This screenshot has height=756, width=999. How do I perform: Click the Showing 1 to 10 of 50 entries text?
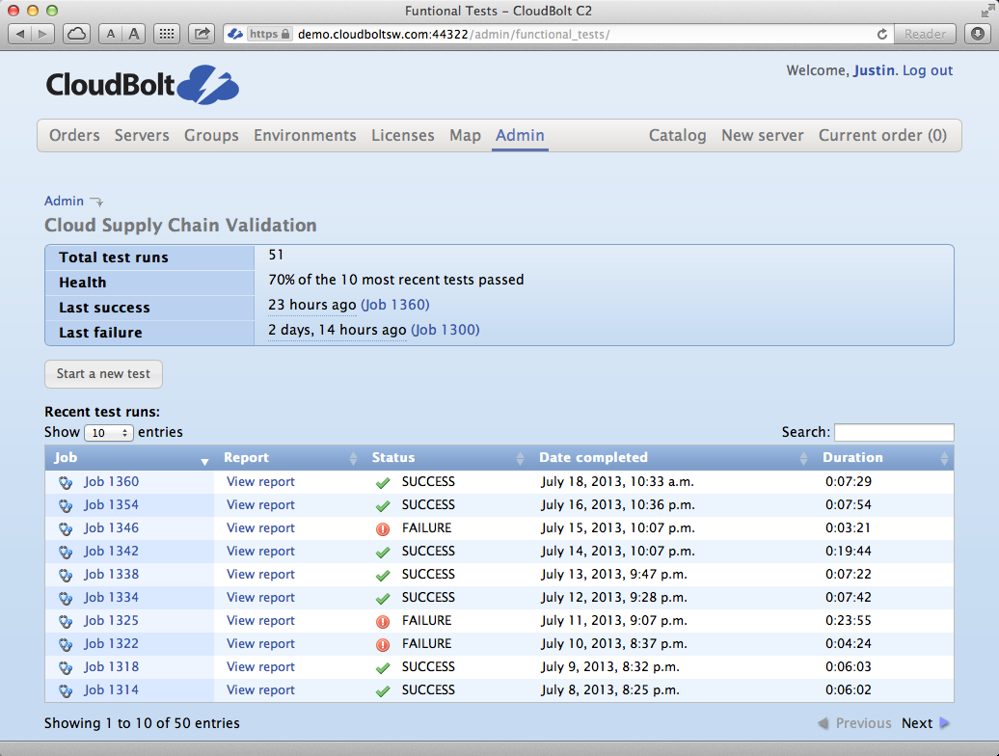(142, 723)
